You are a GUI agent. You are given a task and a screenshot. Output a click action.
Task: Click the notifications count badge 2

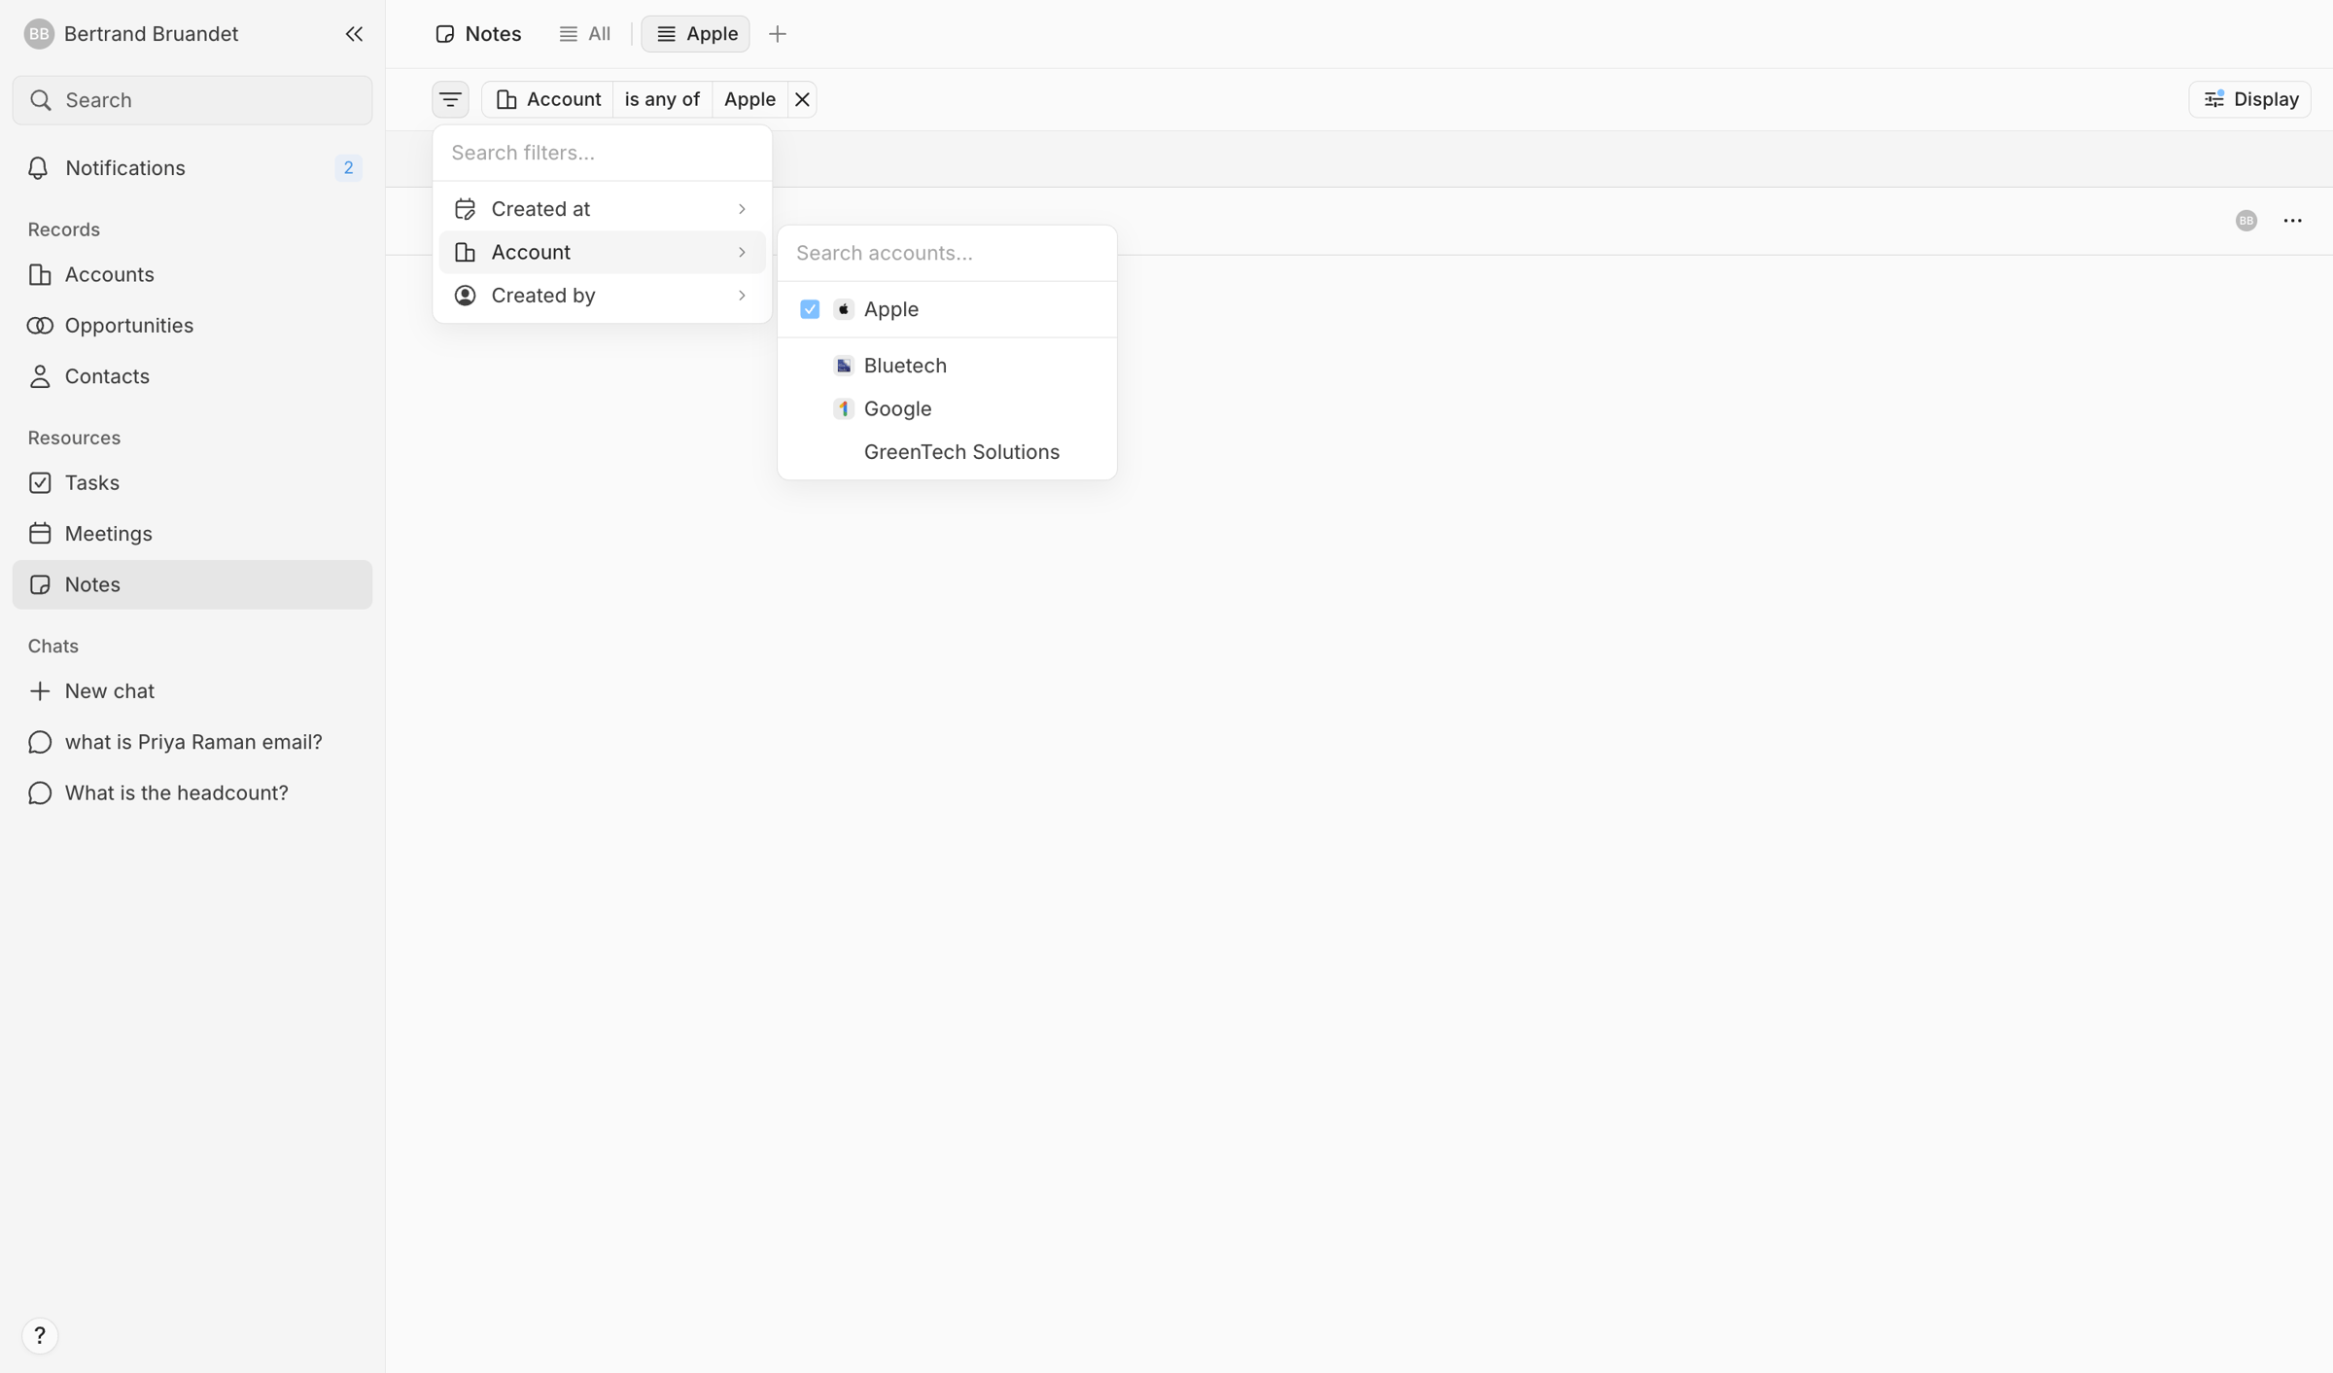point(348,168)
